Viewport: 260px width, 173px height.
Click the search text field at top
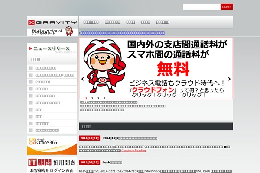(201, 7)
